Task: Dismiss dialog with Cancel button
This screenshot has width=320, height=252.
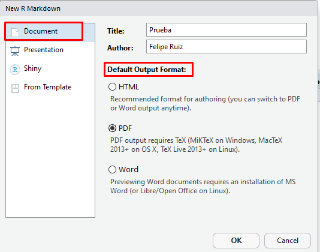Action: [288, 241]
